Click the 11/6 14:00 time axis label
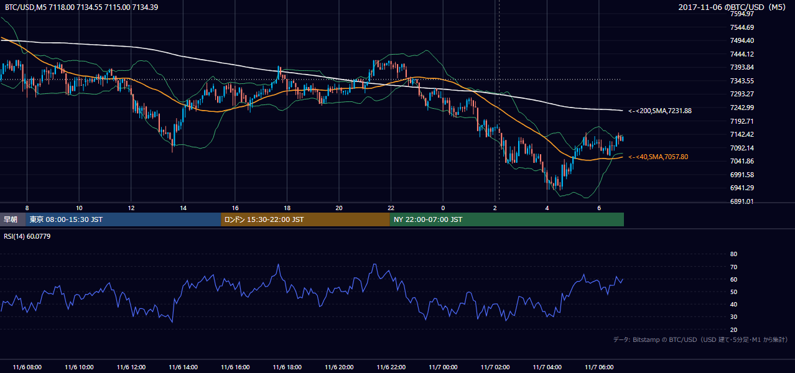 183,367
